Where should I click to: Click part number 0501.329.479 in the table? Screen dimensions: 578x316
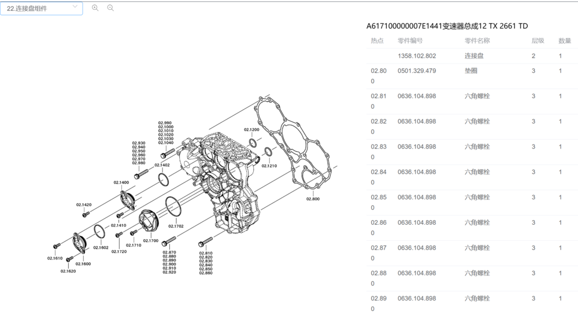pyautogui.click(x=417, y=71)
